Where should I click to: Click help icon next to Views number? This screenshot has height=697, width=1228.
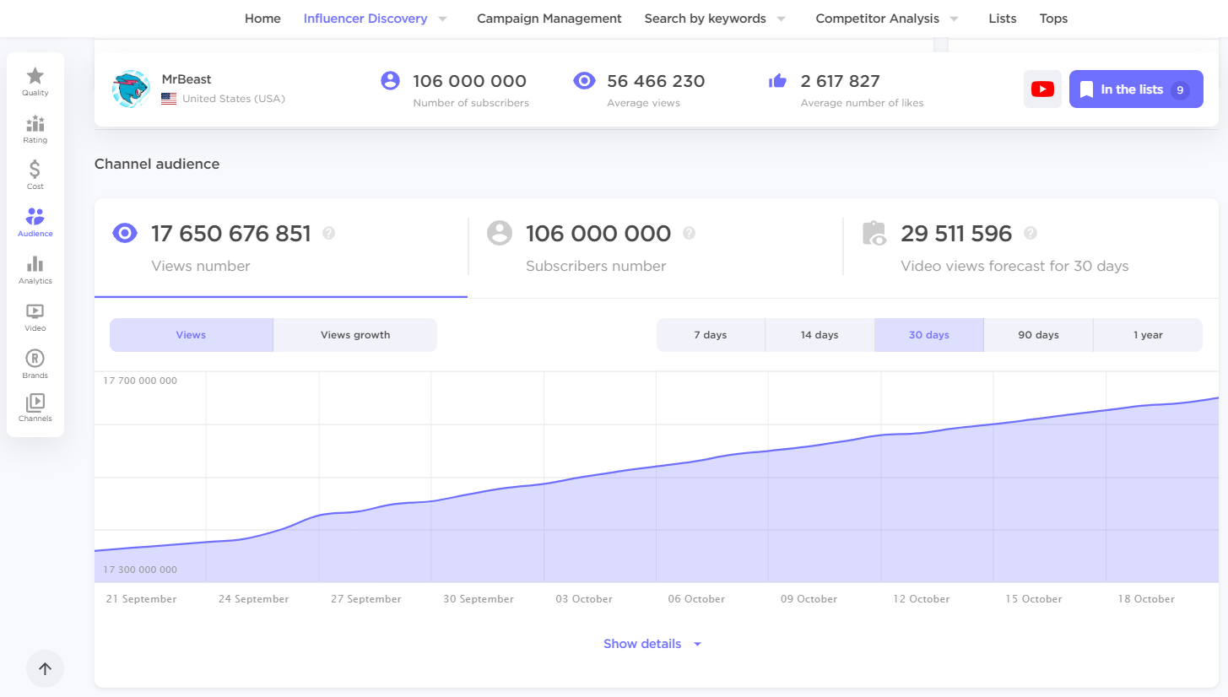tap(329, 233)
